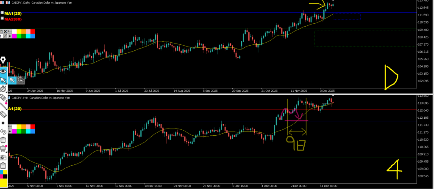Image resolution: width=434 pixels, height=189 pixels.
Task: Enable the MA2(80) checkbox on Daily chart
Action: [x=3, y=19]
